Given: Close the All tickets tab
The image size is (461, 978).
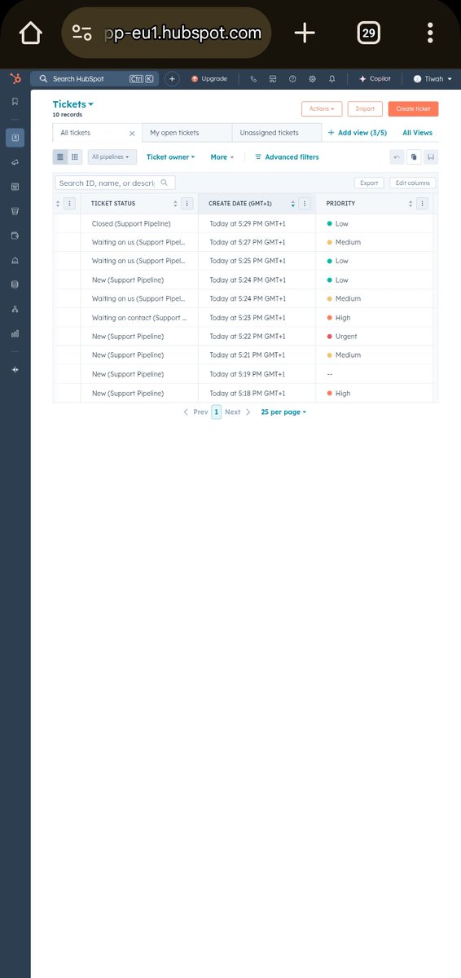Looking at the screenshot, I should click(x=132, y=133).
